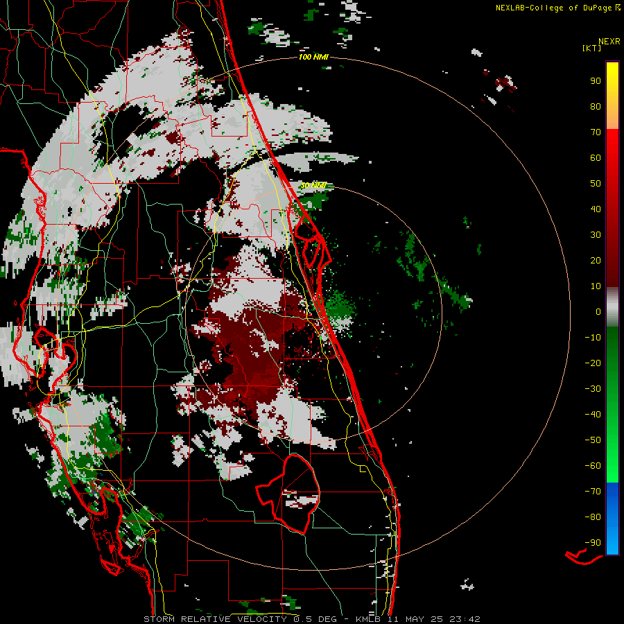Click the 10 value on the velocity scale
Screen dimensions: 624x624
(x=596, y=286)
